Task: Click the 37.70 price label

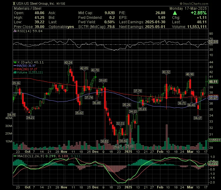Action: pyautogui.click(x=138, y=91)
